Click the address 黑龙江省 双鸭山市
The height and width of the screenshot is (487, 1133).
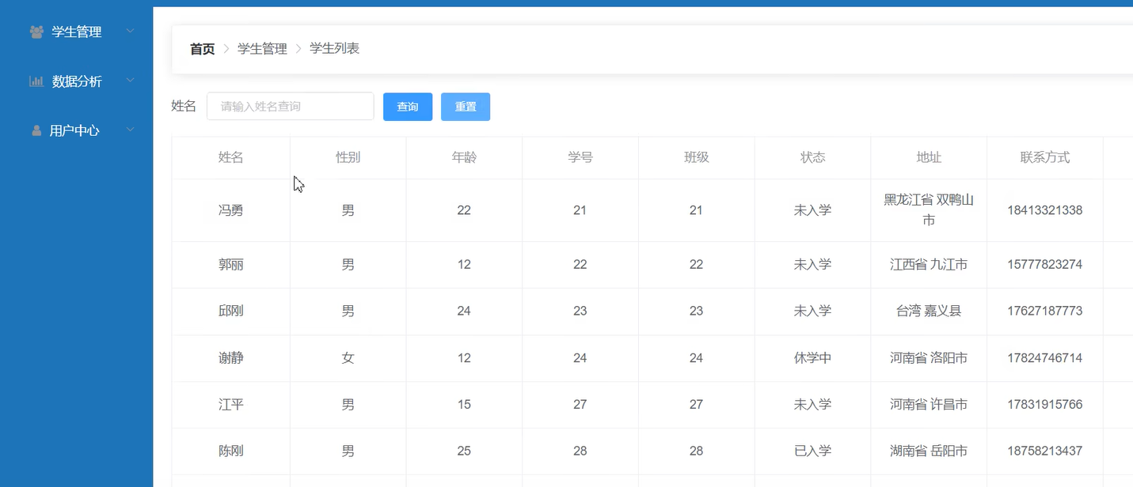tap(929, 210)
